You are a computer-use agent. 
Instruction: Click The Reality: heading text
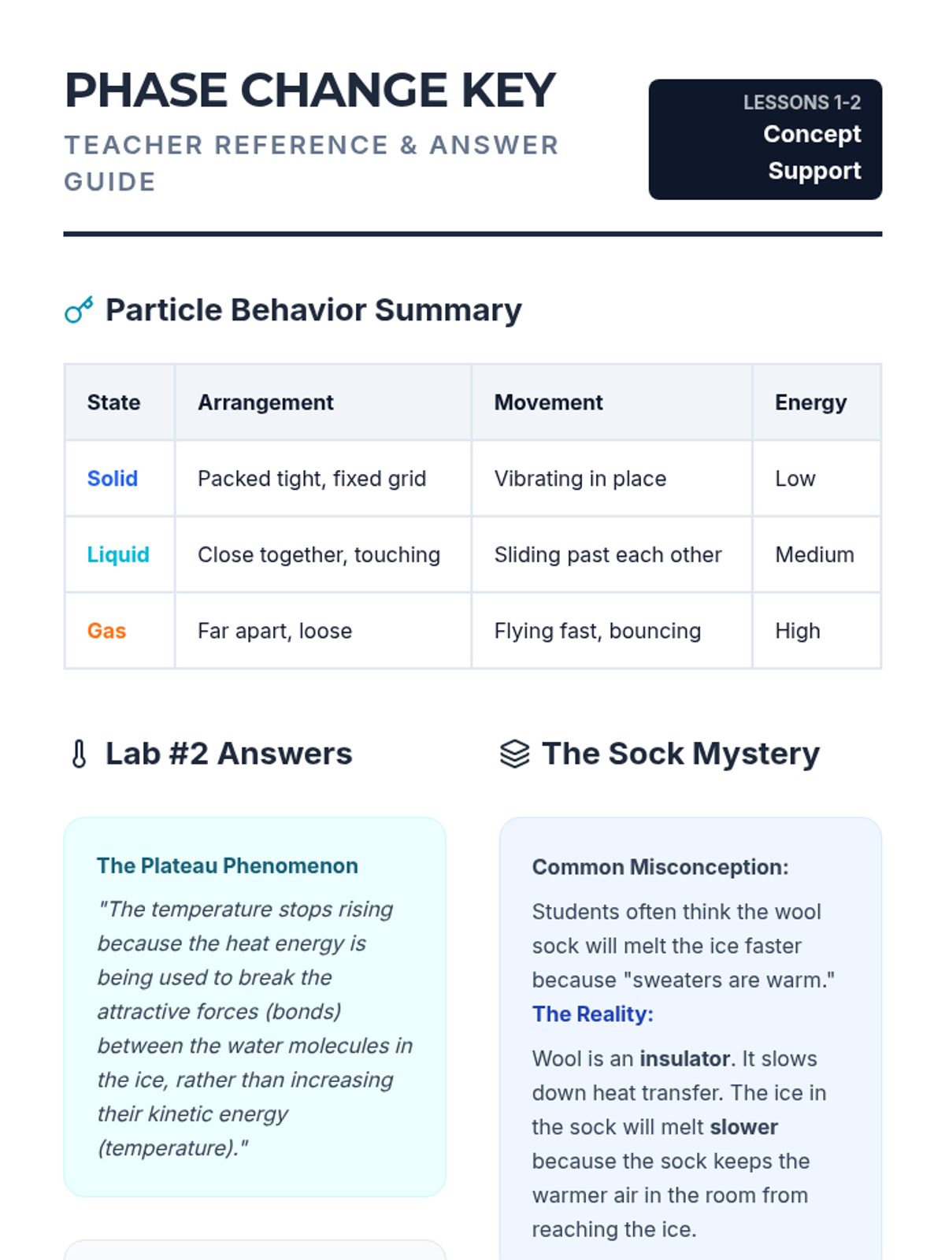pyautogui.click(x=592, y=1014)
